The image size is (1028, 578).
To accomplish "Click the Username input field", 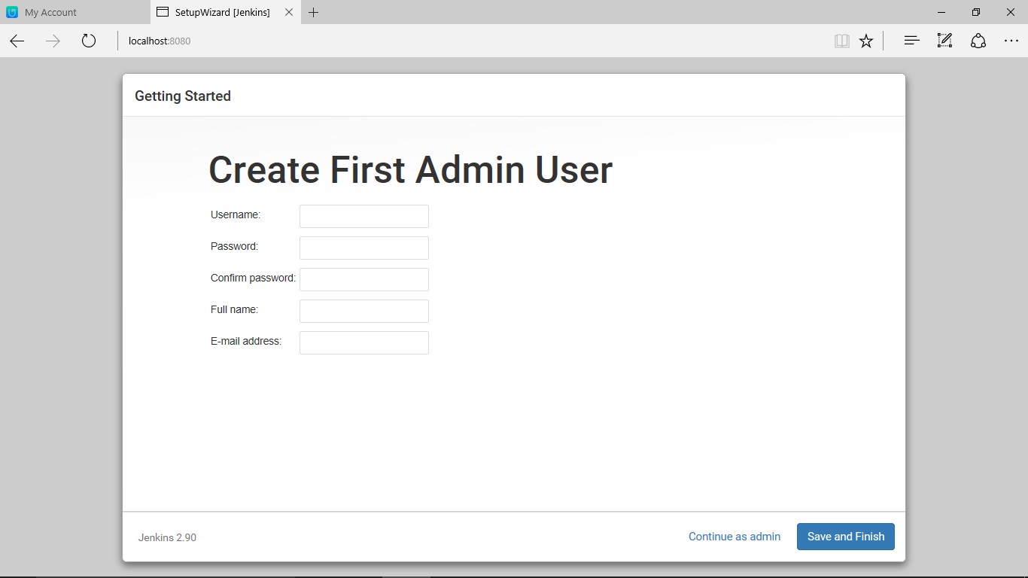I will pyautogui.click(x=363, y=216).
